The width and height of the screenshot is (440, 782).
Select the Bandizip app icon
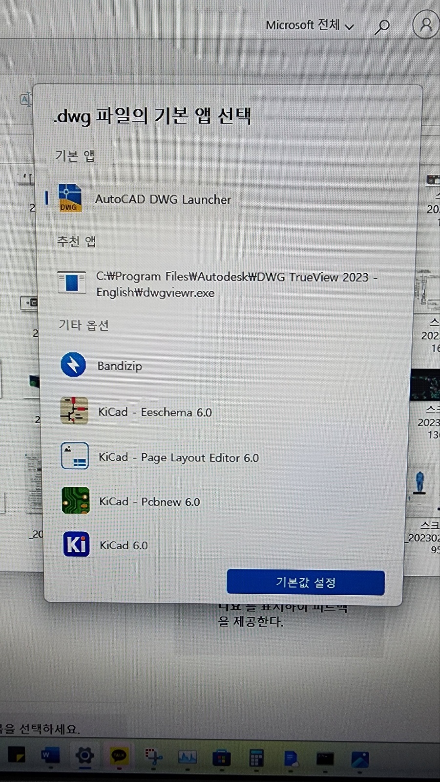point(73,365)
